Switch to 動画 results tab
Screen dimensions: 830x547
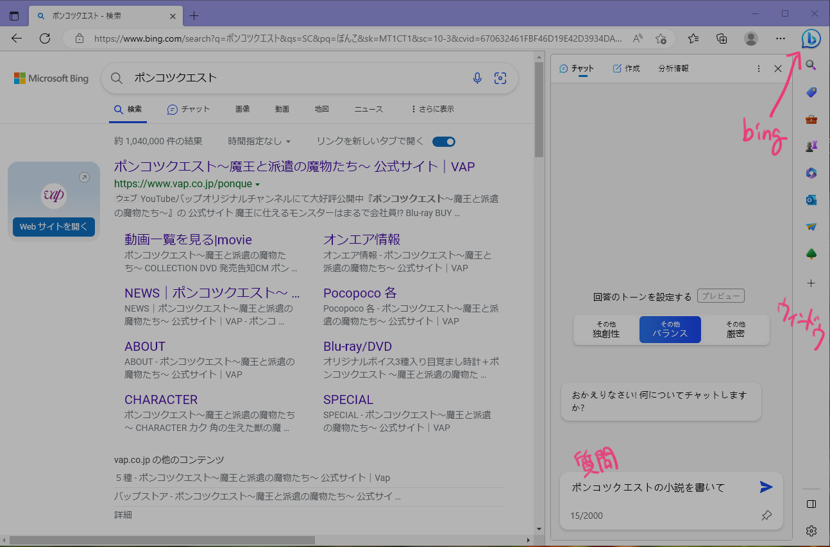(x=282, y=109)
